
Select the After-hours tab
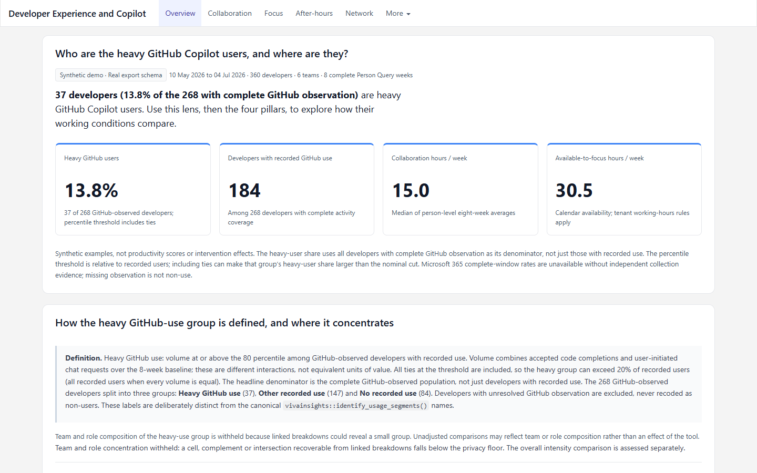[314, 13]
